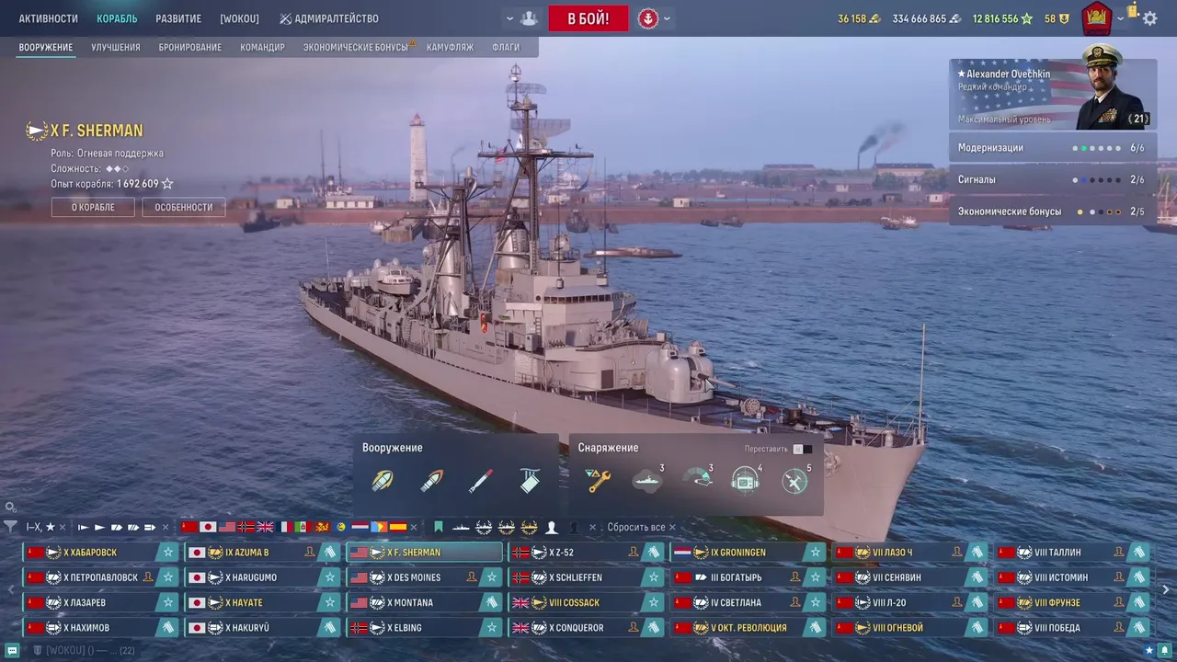Open the chat icon at bottom left
Screen dimensions: 1177x662
[x=12, y=650]
